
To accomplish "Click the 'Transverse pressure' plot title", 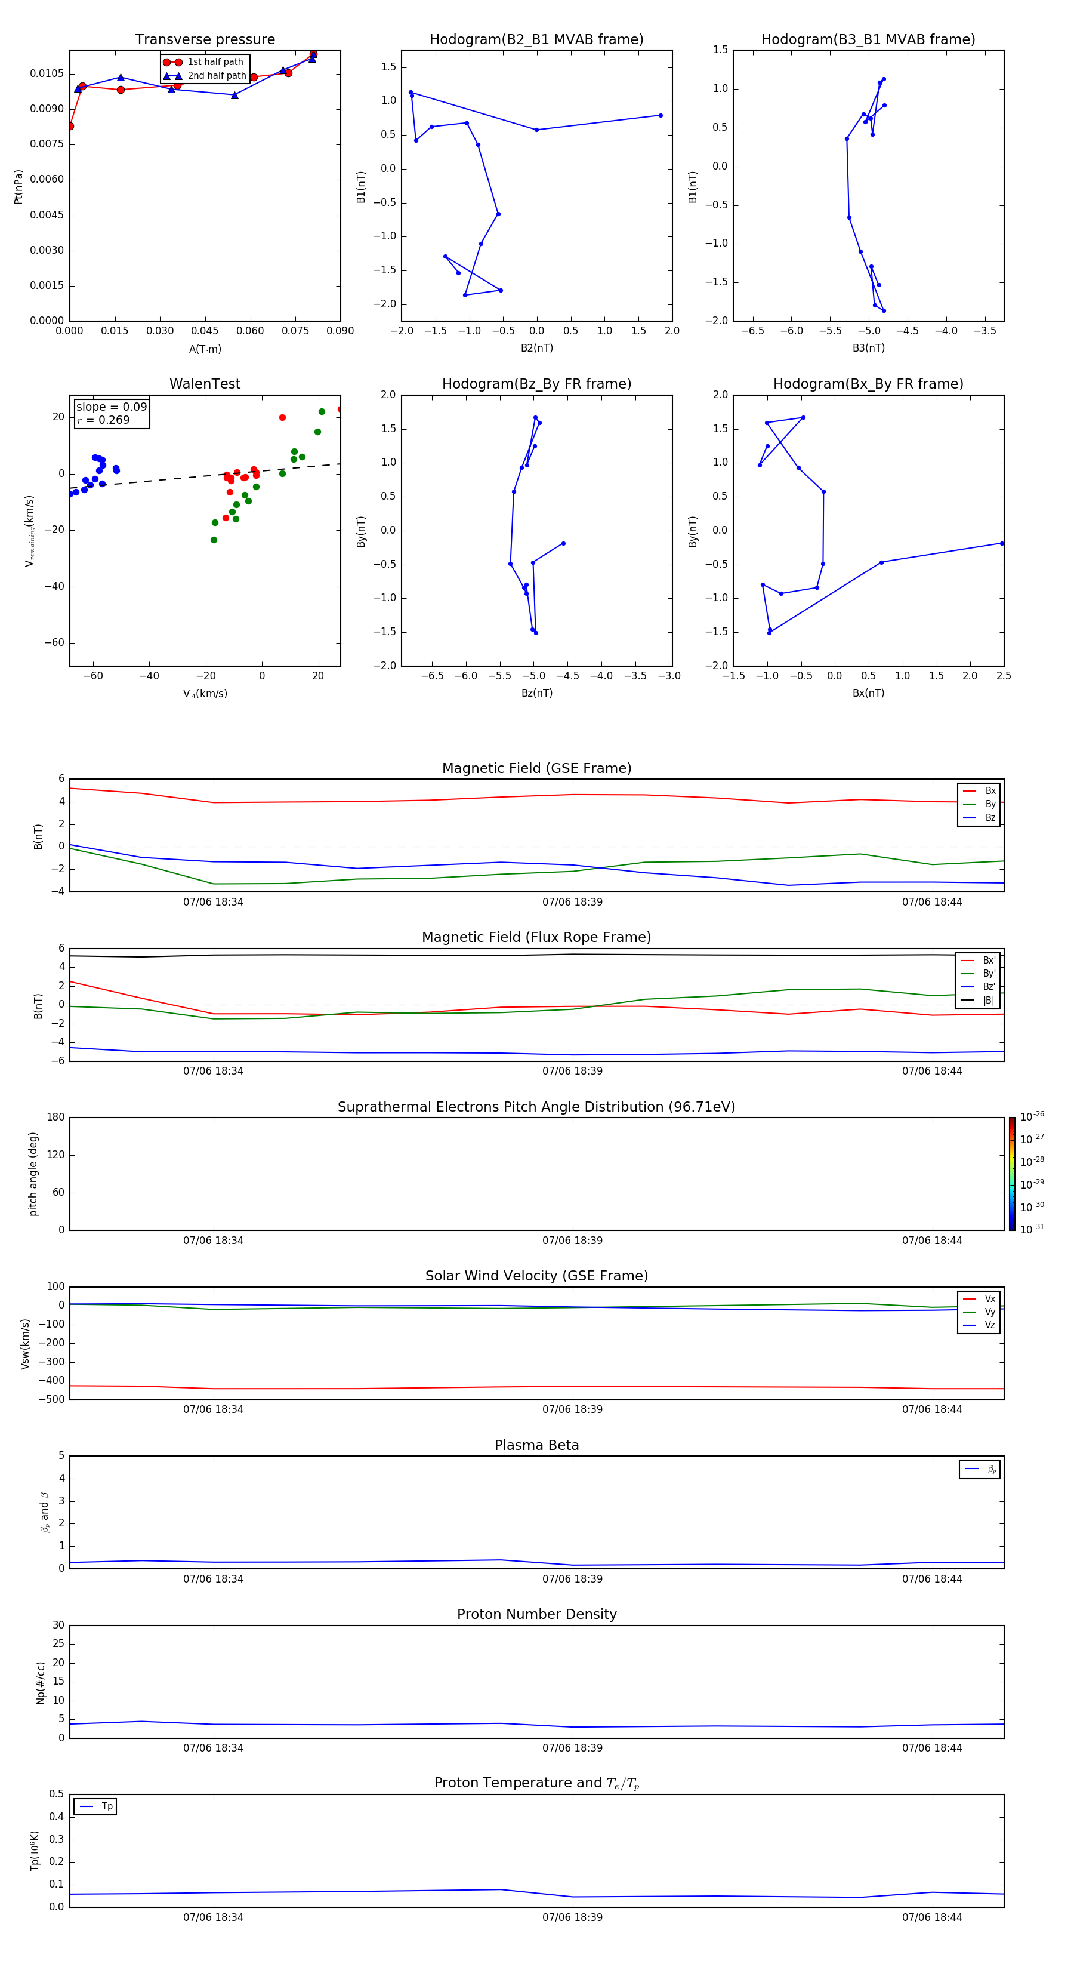I will click(x=205, y=40).
